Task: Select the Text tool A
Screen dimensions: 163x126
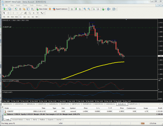Action: 34,13
